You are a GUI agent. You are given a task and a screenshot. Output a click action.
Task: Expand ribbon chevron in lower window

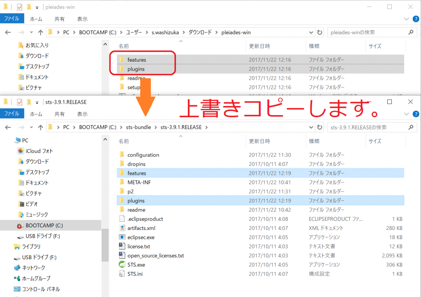coord(406,114)
